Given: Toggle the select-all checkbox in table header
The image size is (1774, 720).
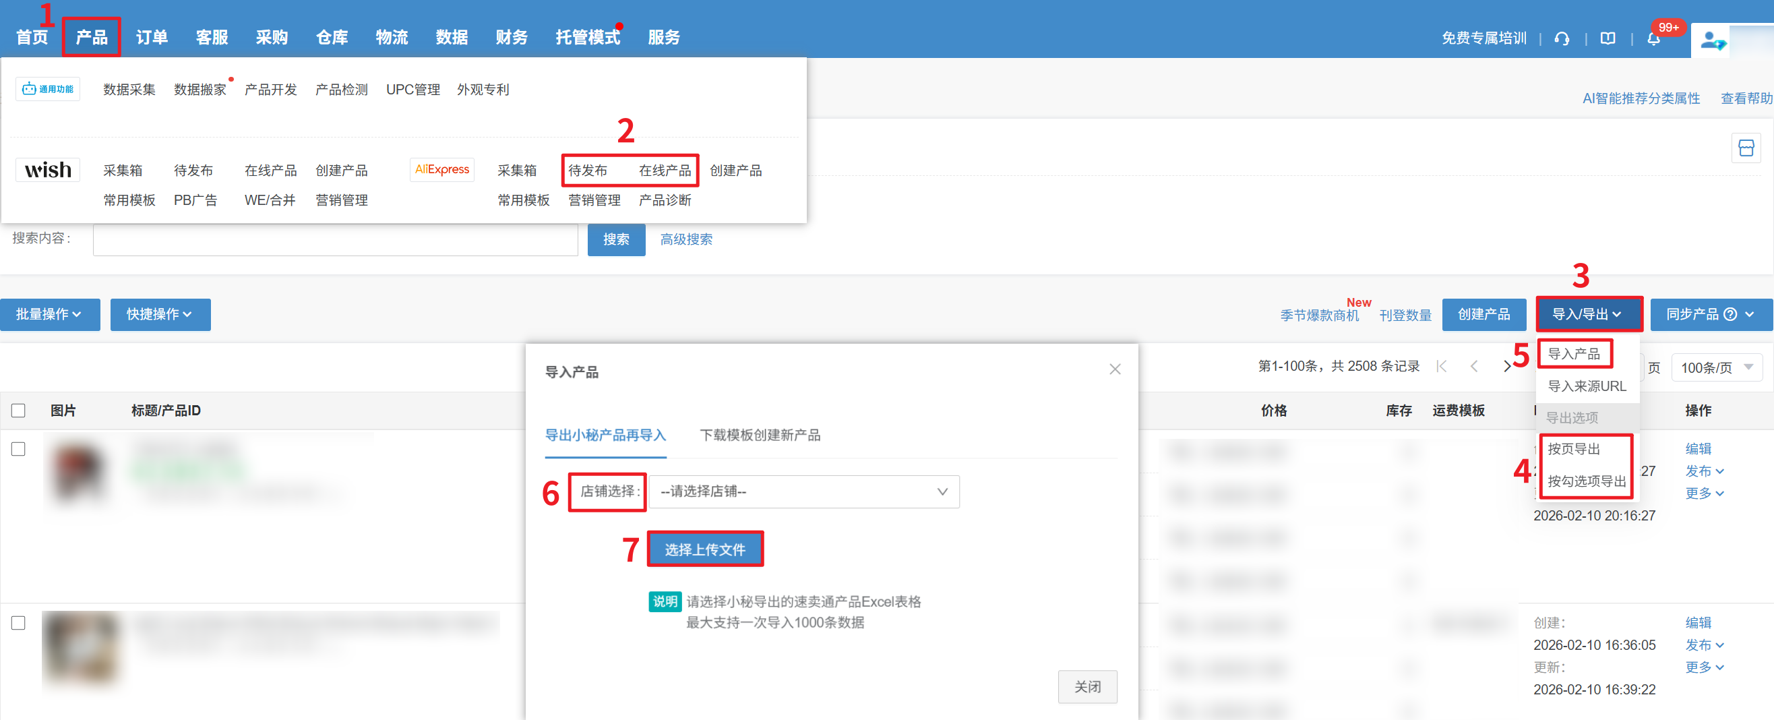Looking at the screenshot, I should [19, 411].
